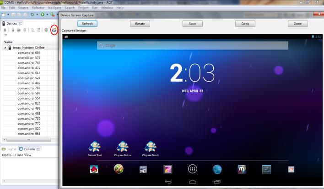Image resolution: width=324 pixels, height=189 pixels.
Task: Tap the M logo app icon in dock
Action: coord(242,169)
